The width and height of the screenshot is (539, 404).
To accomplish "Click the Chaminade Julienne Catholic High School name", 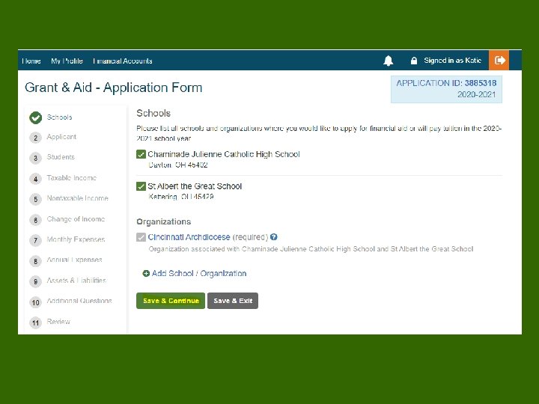I will coord(224,154).
